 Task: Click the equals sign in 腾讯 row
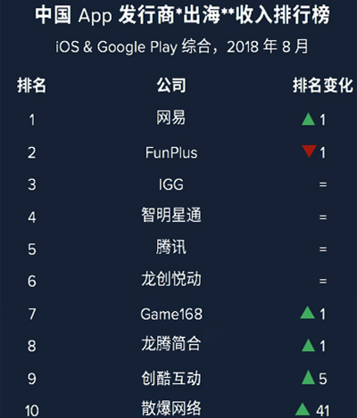[x=323, y=249]
